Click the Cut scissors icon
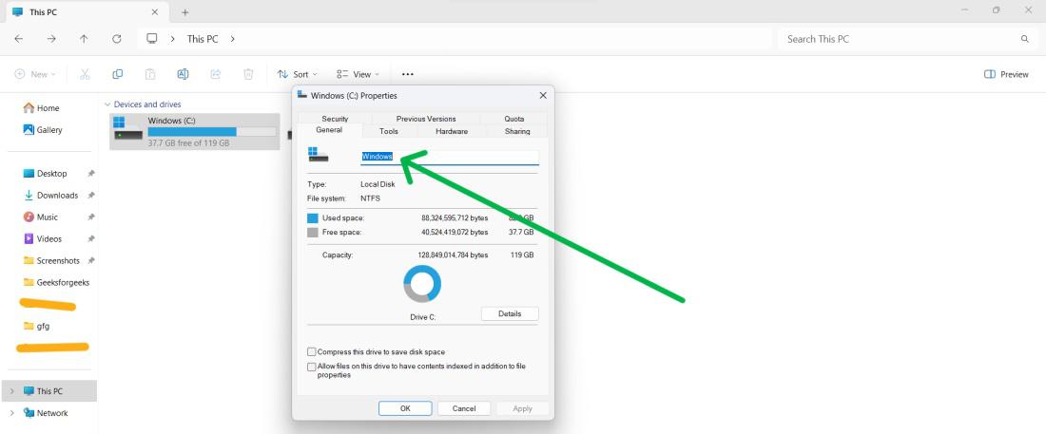 click(85, 74)
